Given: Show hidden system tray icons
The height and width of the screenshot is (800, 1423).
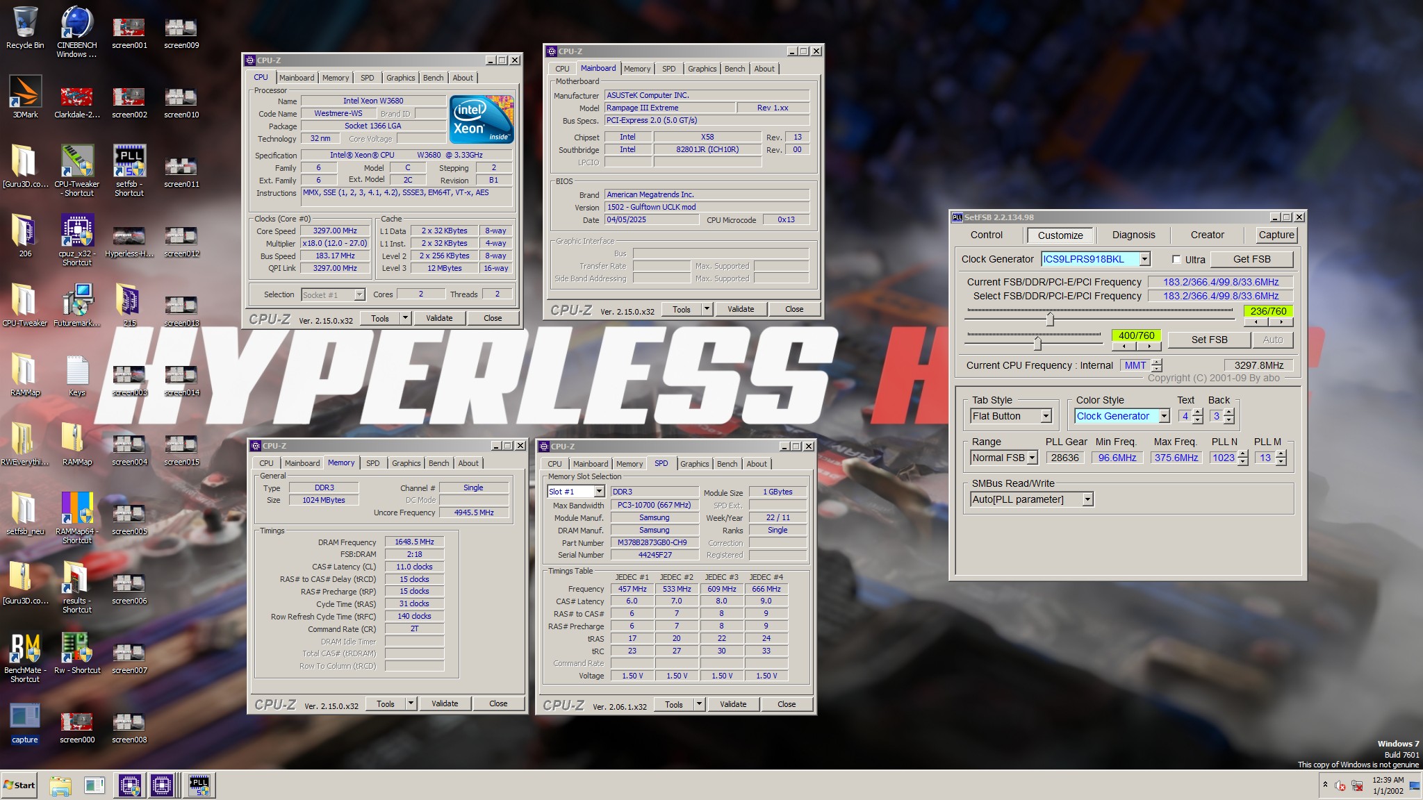Looking at the screenshot, I should (1325, 785).
